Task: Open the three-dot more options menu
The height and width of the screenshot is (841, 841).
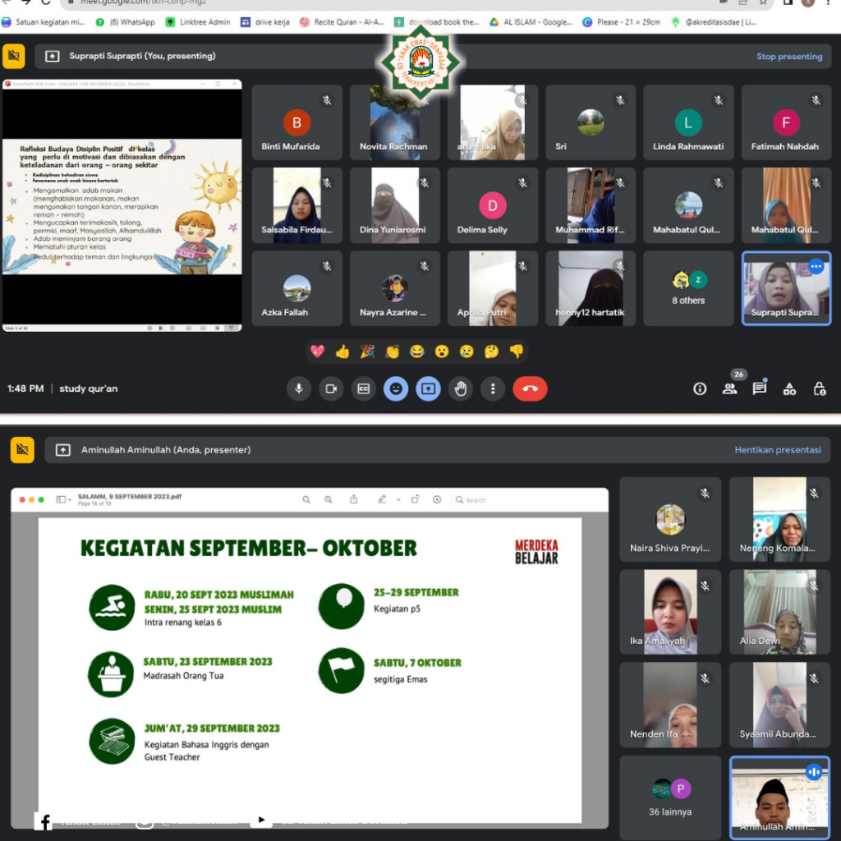Action: pos(493,389)
